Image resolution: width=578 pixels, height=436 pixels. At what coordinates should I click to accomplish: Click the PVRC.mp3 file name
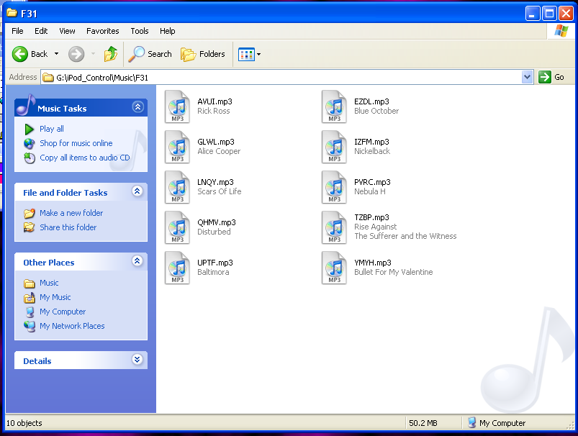[372, 182]
